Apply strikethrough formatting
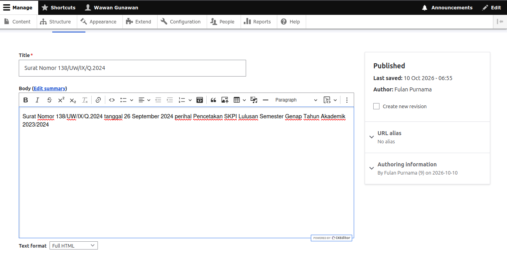 click(x=49, y=100)
